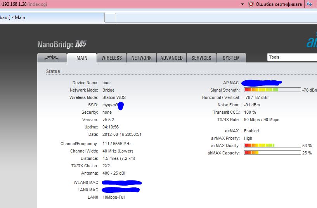Screen dimensions: 317x208
Task: Click frequency value 111 / 5555 MHz
Action: click(117, 144)
